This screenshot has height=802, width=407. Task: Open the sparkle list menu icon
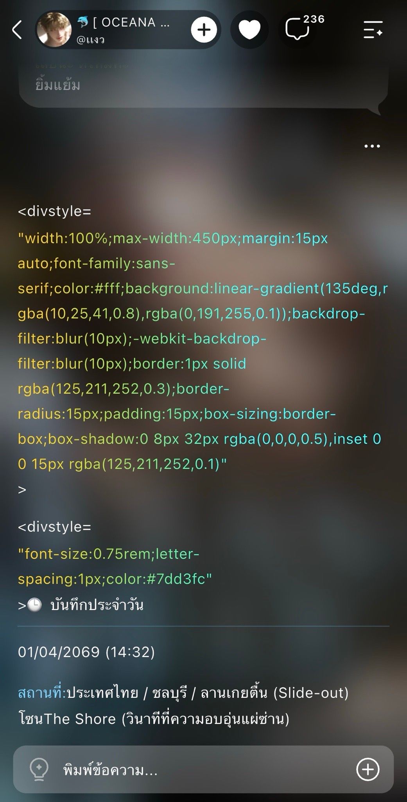[373, 30]
